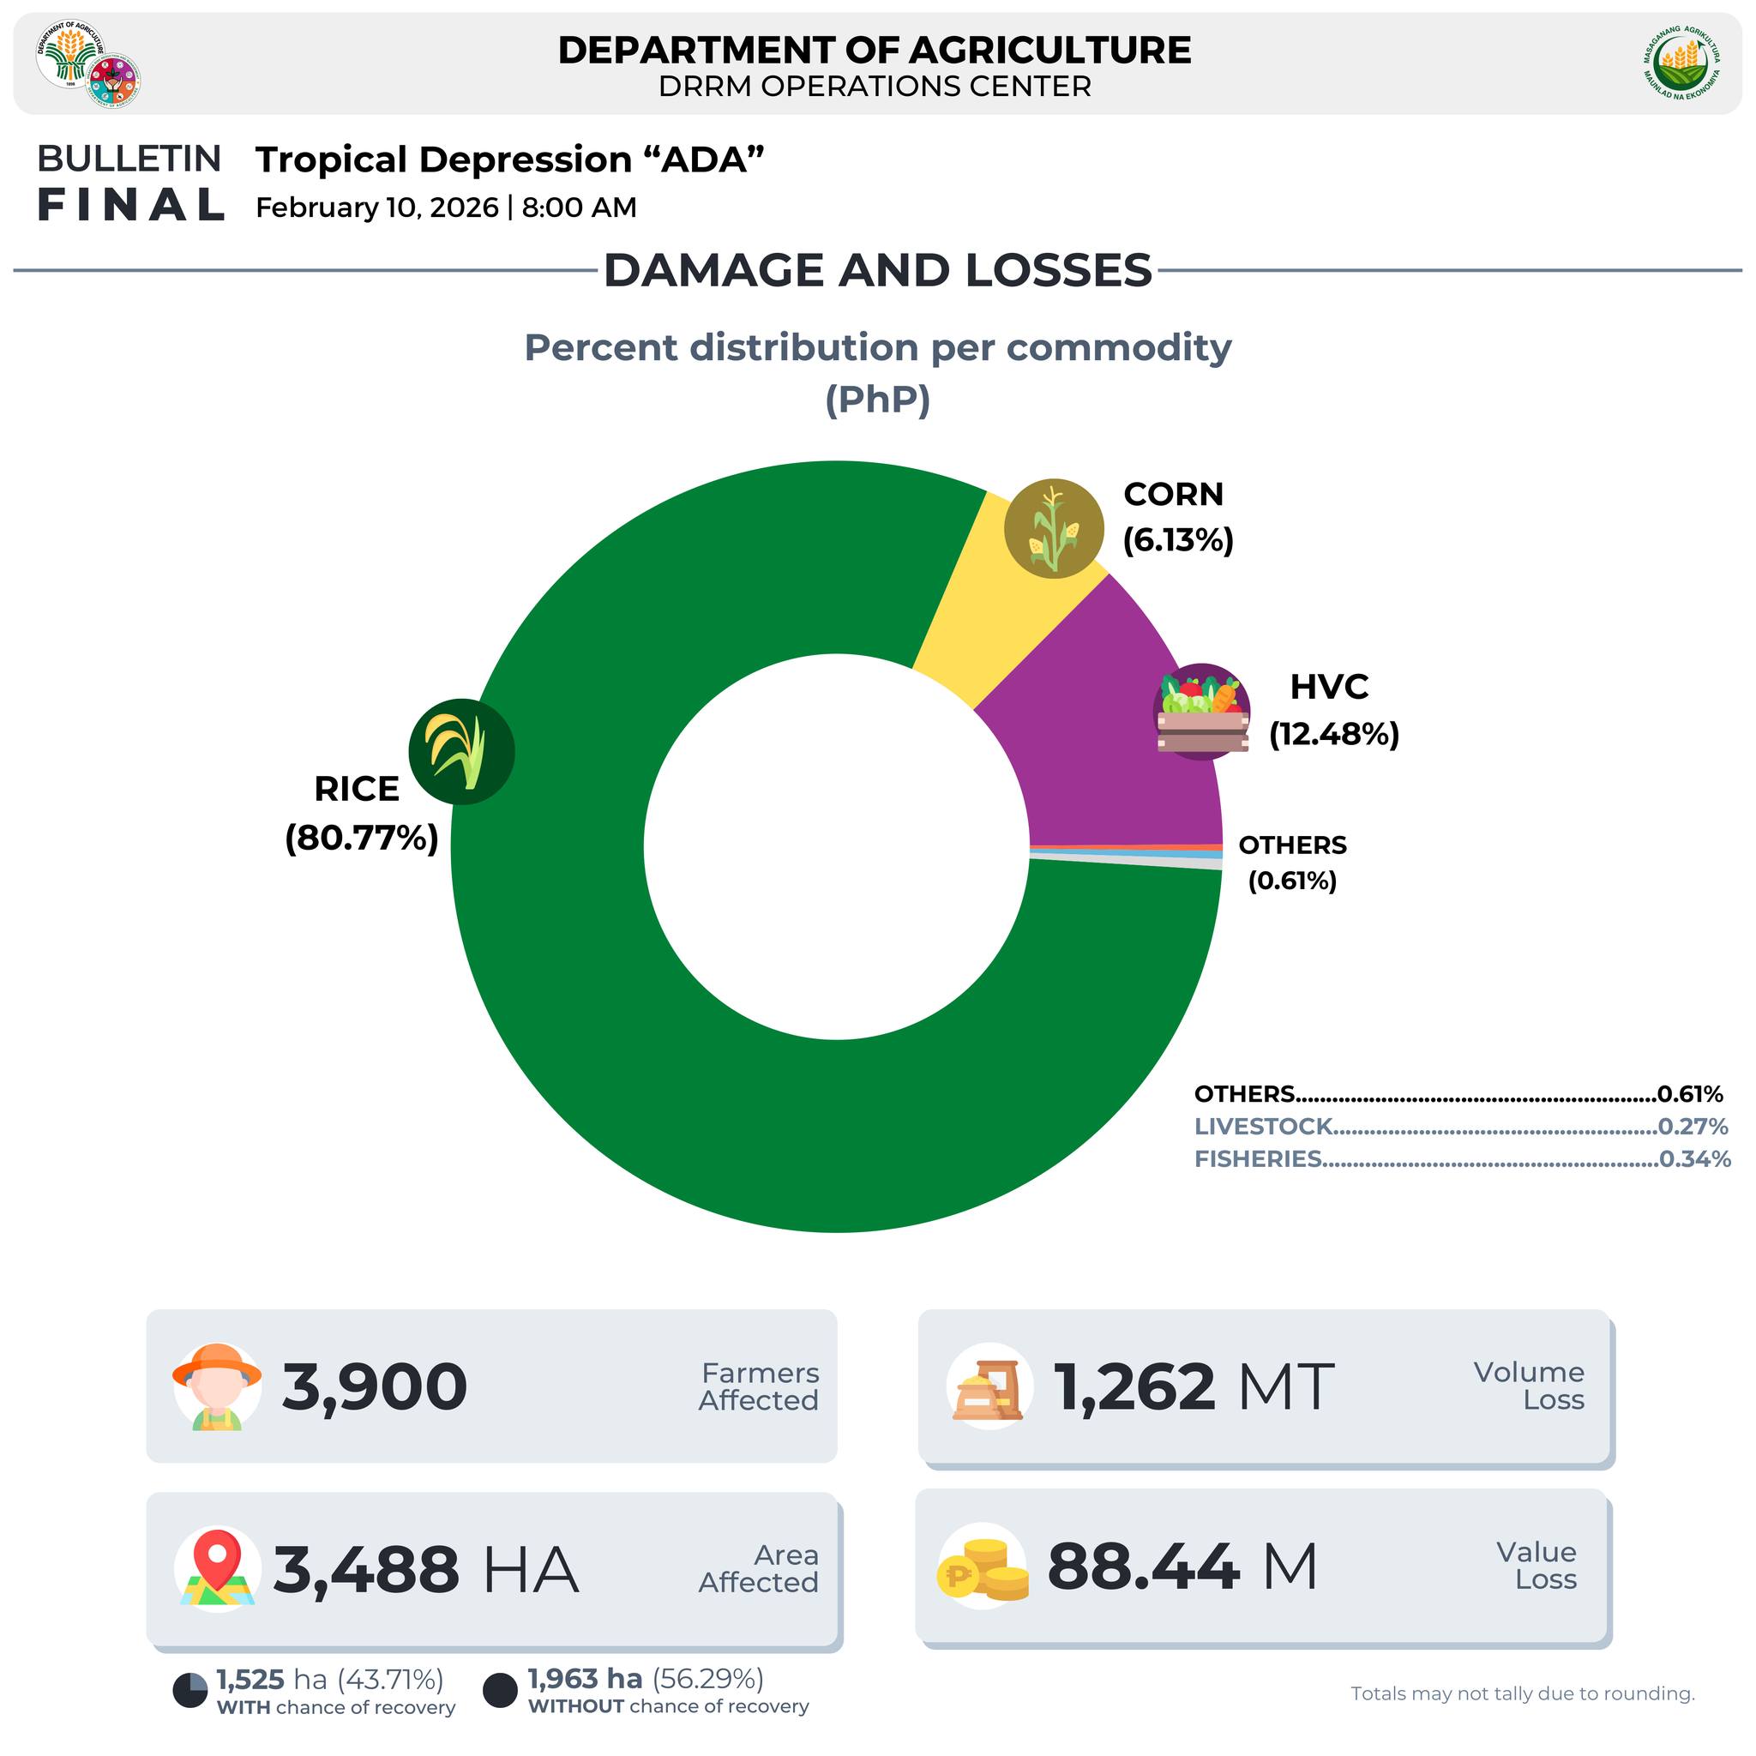Click the WITHOUT chance of recovery dark circle
Screen dimensions: 1756x1756
coord(500,1691)
